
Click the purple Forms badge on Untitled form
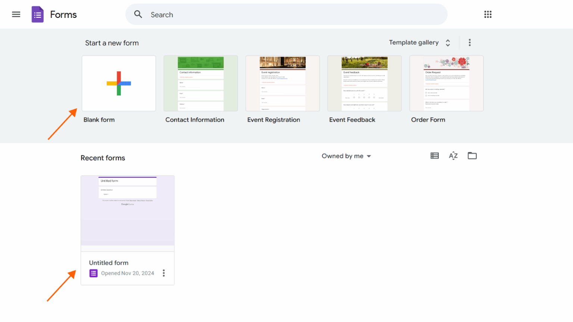[x=93, y=273]
